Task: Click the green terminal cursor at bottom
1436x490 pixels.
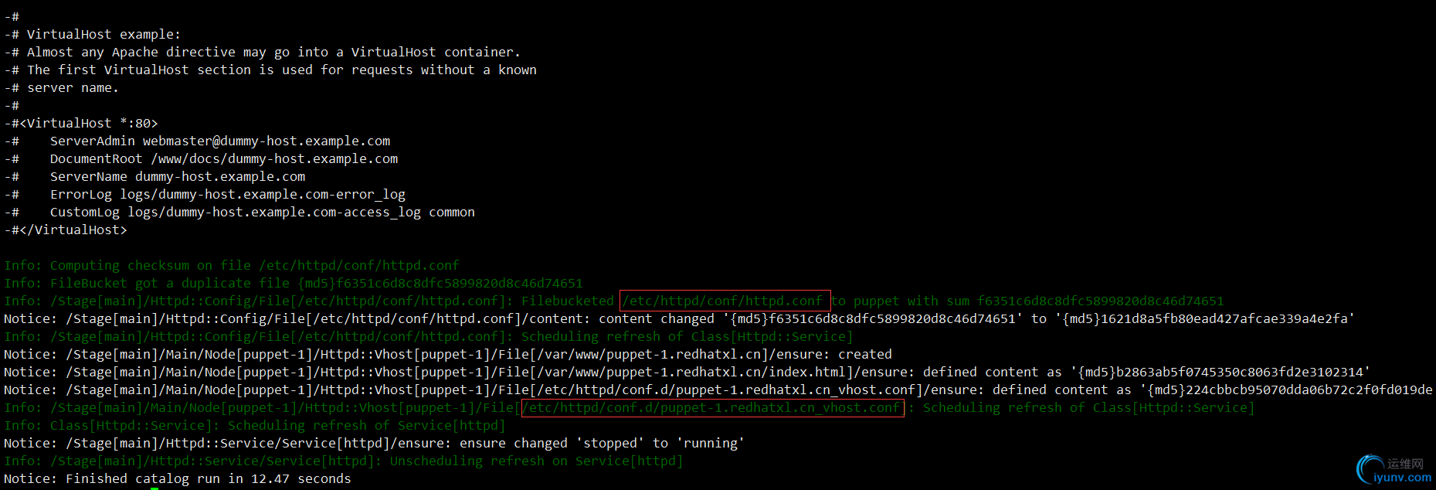Action: [x=154, y=488]
